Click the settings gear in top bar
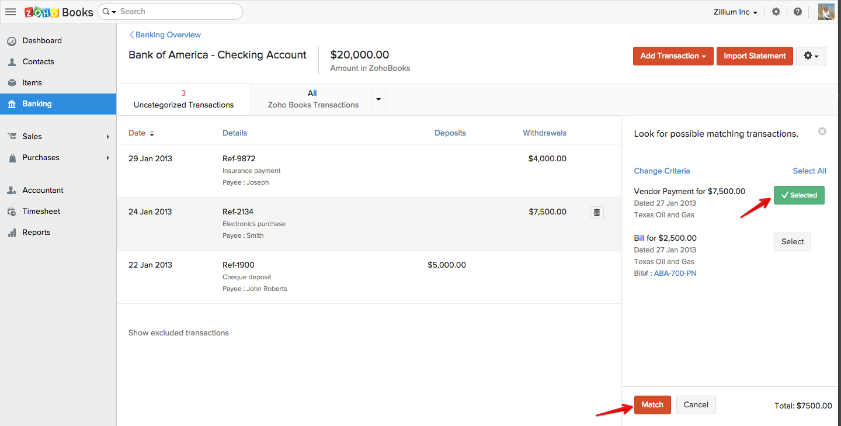The image size is (841, 426). click(x=776, y=12)
